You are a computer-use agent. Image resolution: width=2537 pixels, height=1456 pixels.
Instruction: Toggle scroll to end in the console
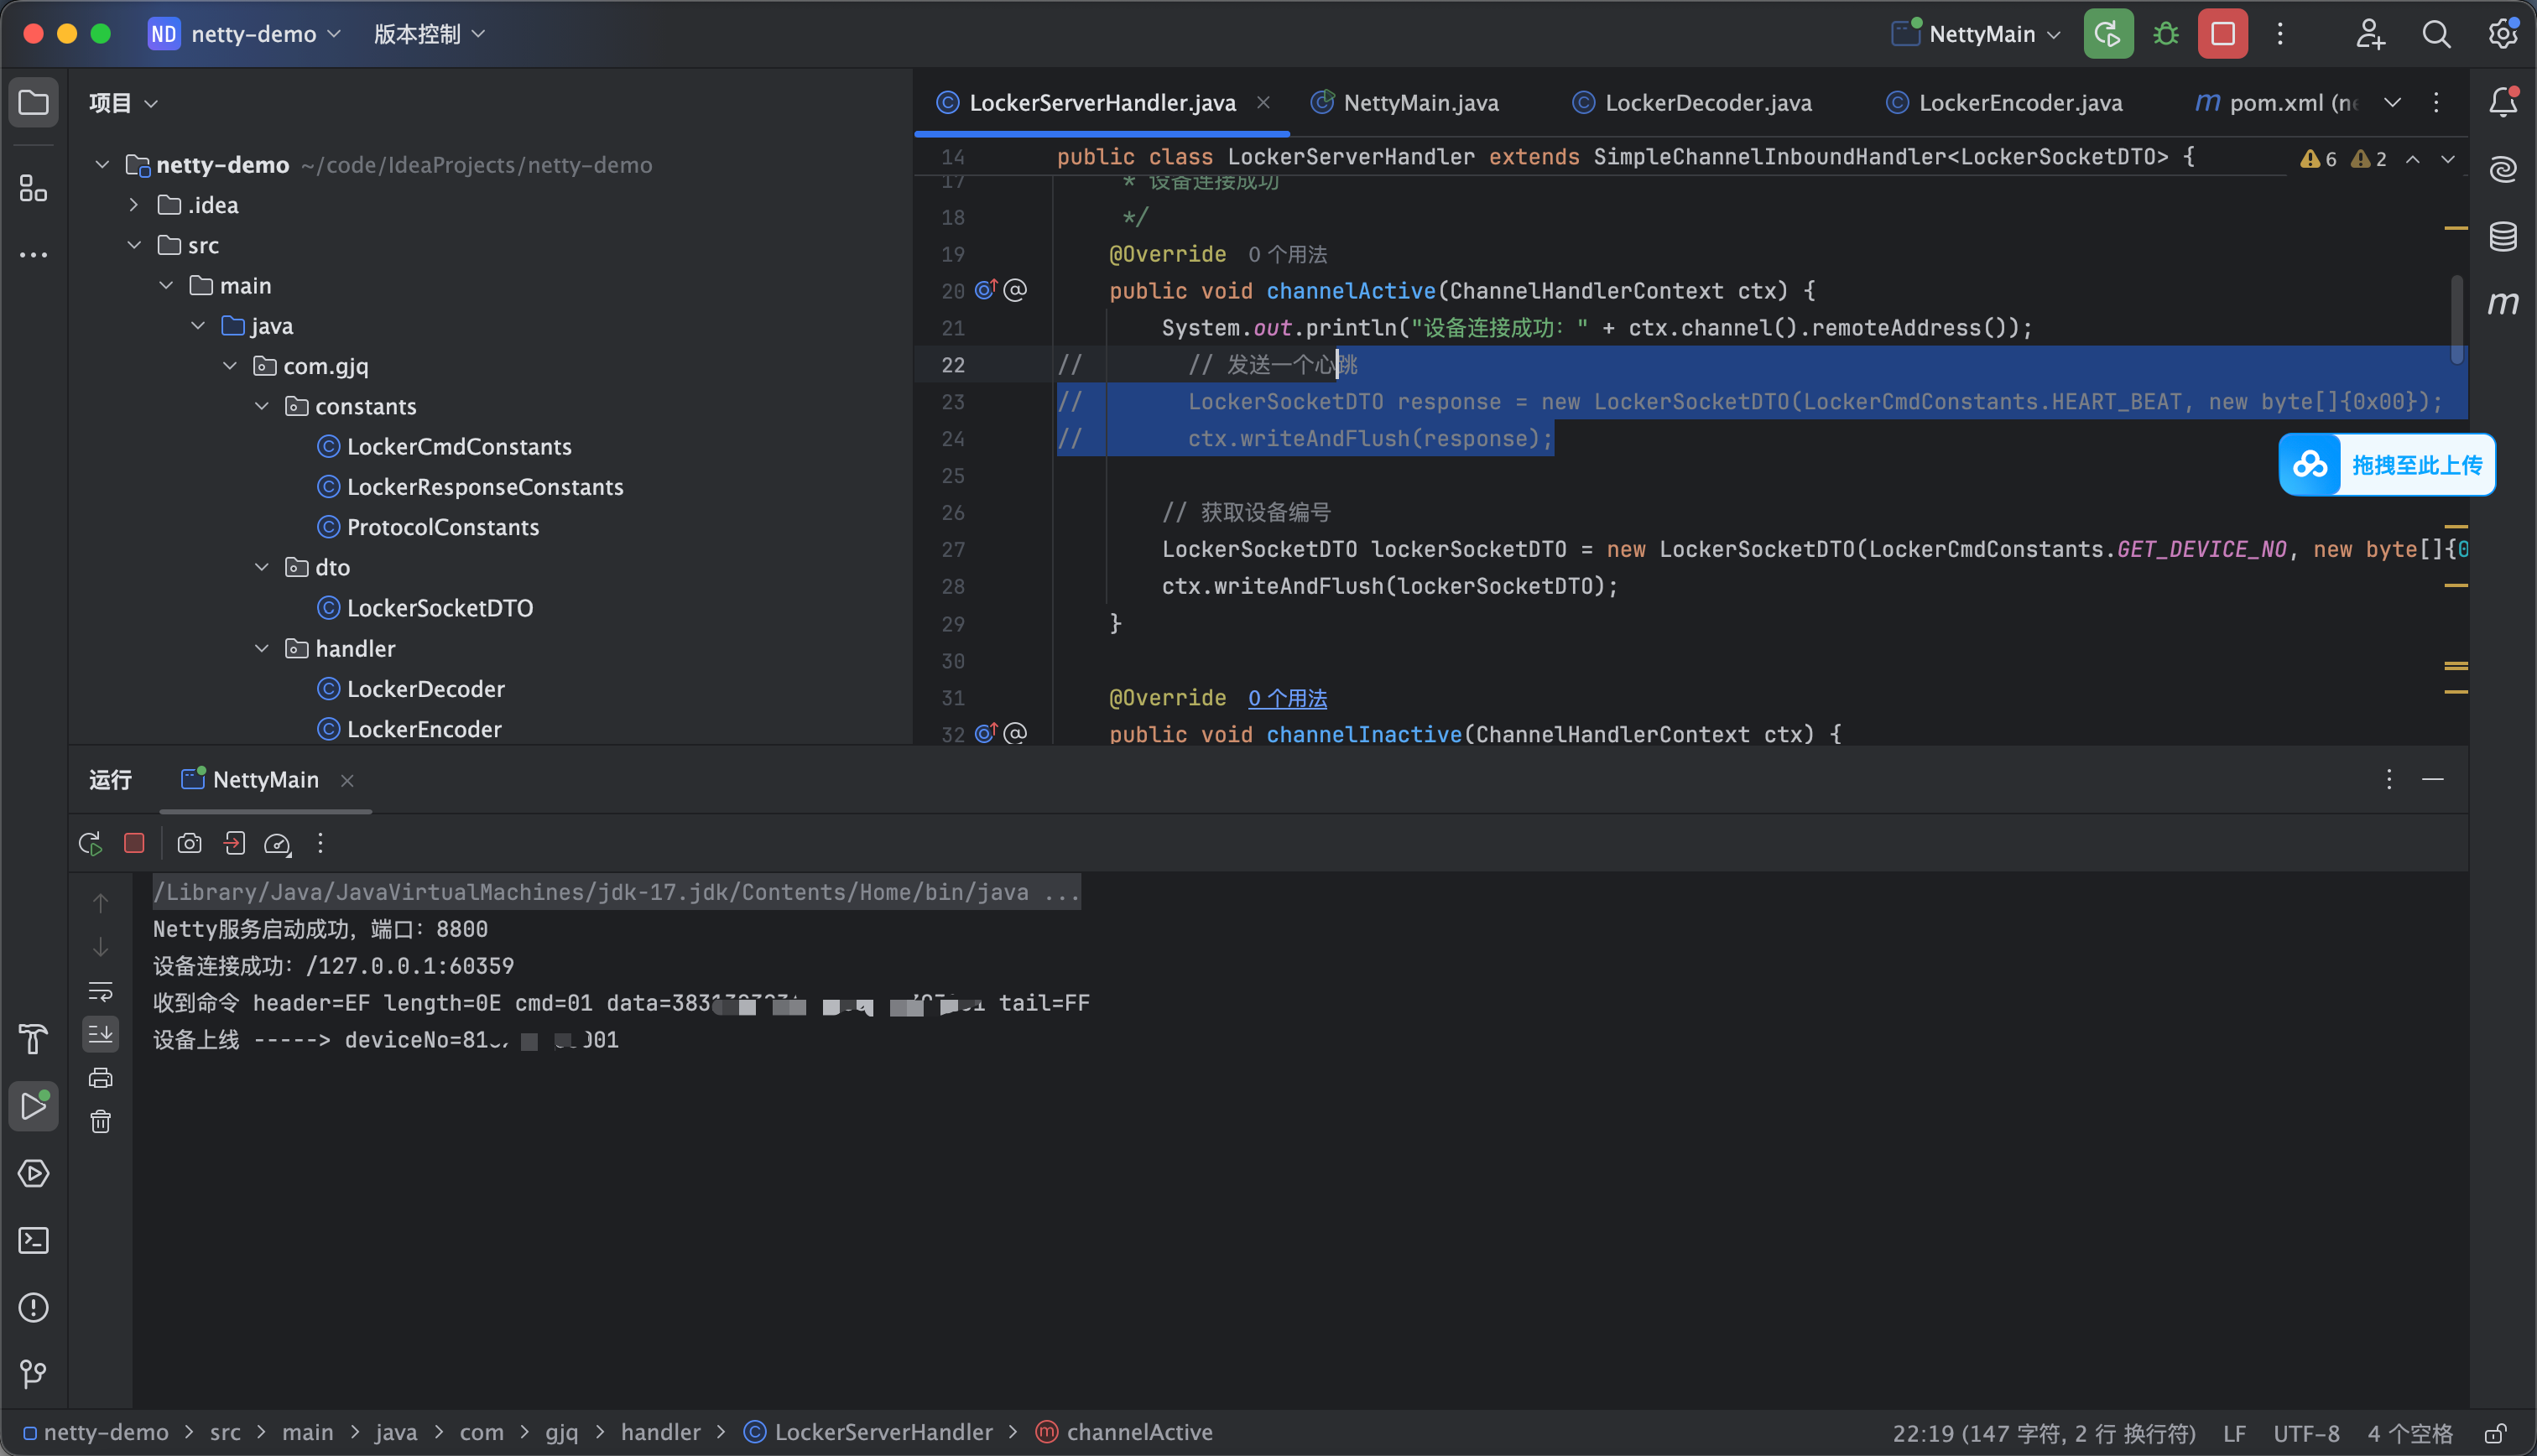101,1034
